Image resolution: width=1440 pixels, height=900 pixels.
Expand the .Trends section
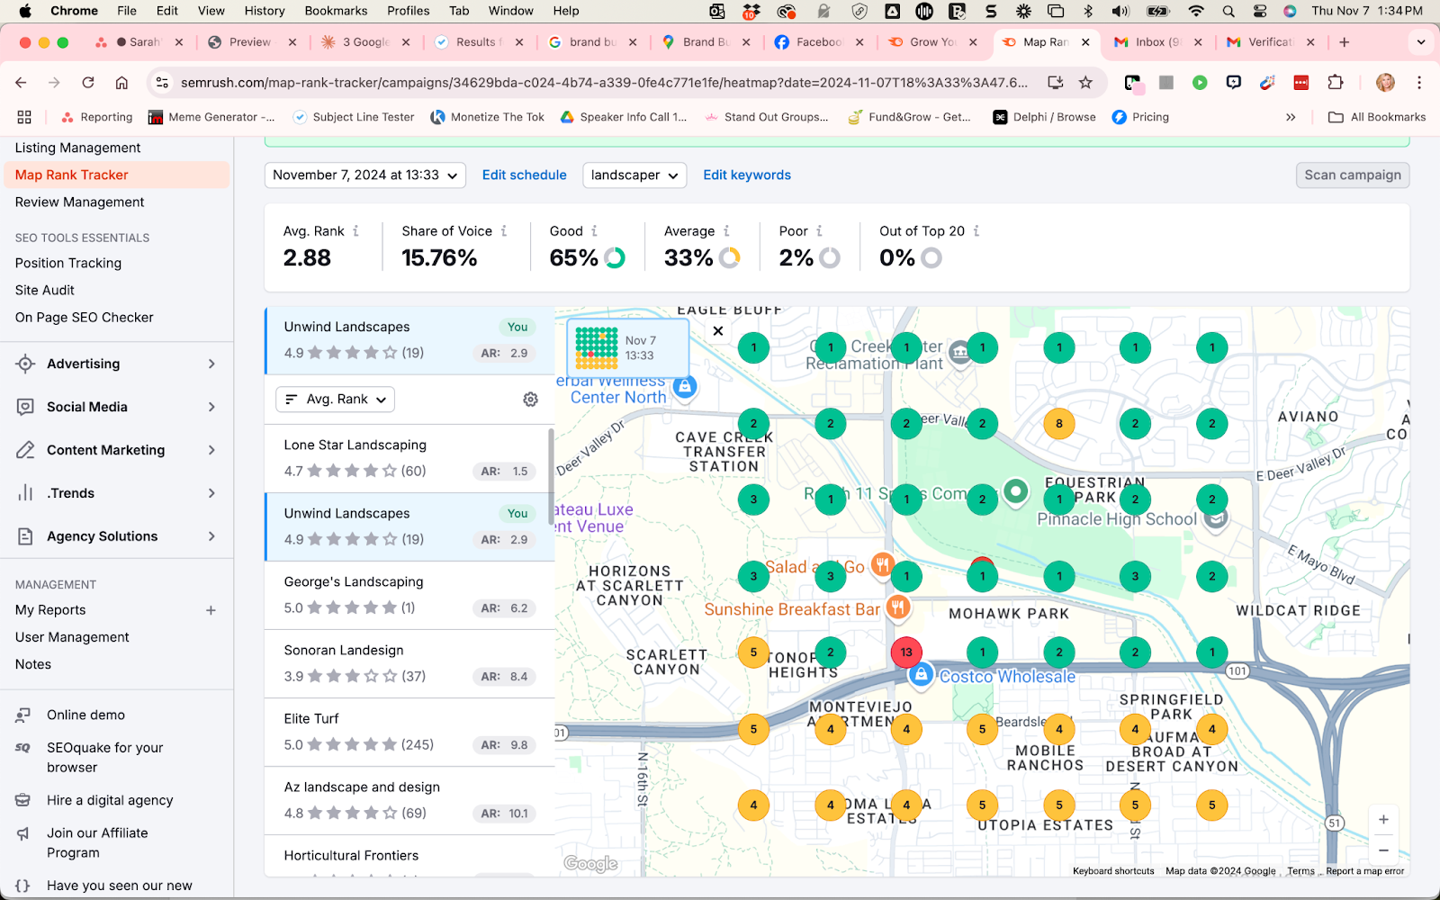(211, 493)
